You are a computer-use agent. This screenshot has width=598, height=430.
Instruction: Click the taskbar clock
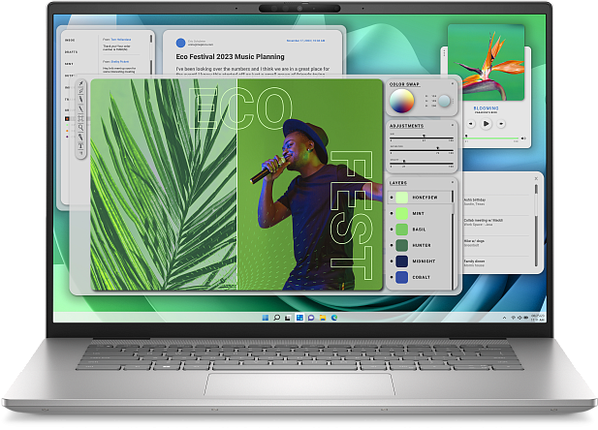click(538, 318)
